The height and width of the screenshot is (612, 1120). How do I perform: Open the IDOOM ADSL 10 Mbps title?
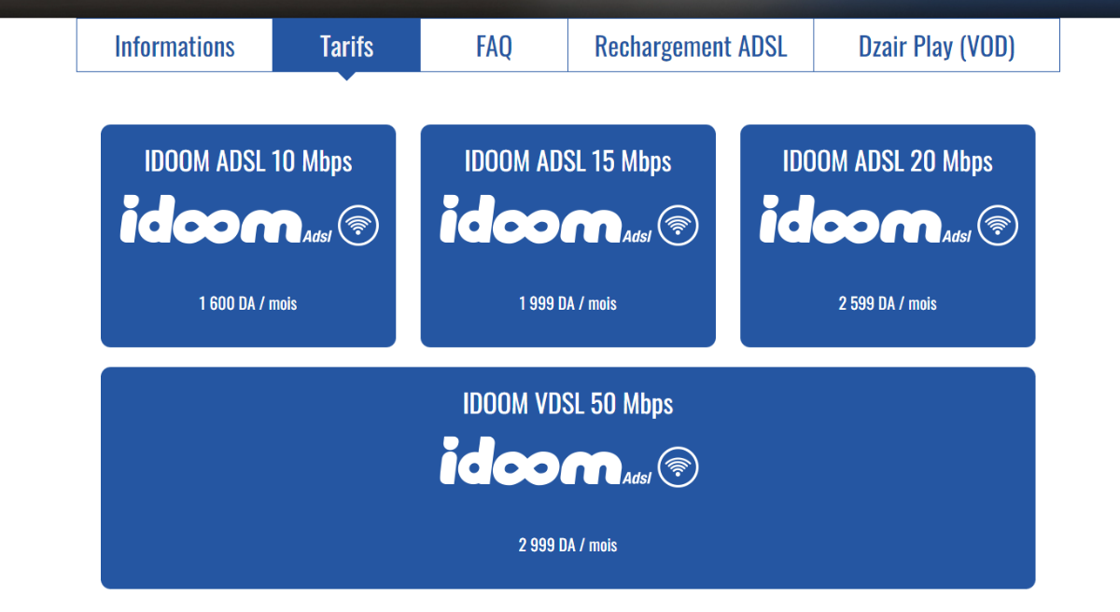coord(248,161)
